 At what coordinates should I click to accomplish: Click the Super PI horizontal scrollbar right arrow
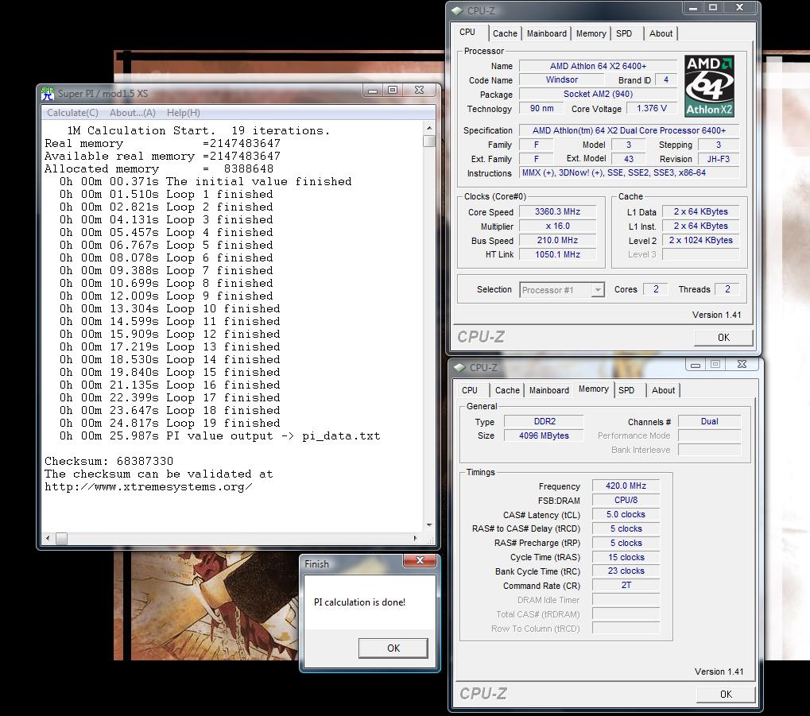[415, 538]
